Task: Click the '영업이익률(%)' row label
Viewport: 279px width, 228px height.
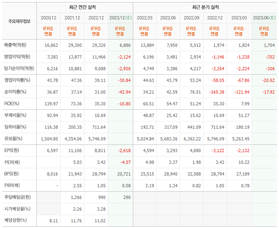Action: pos(17,80)
